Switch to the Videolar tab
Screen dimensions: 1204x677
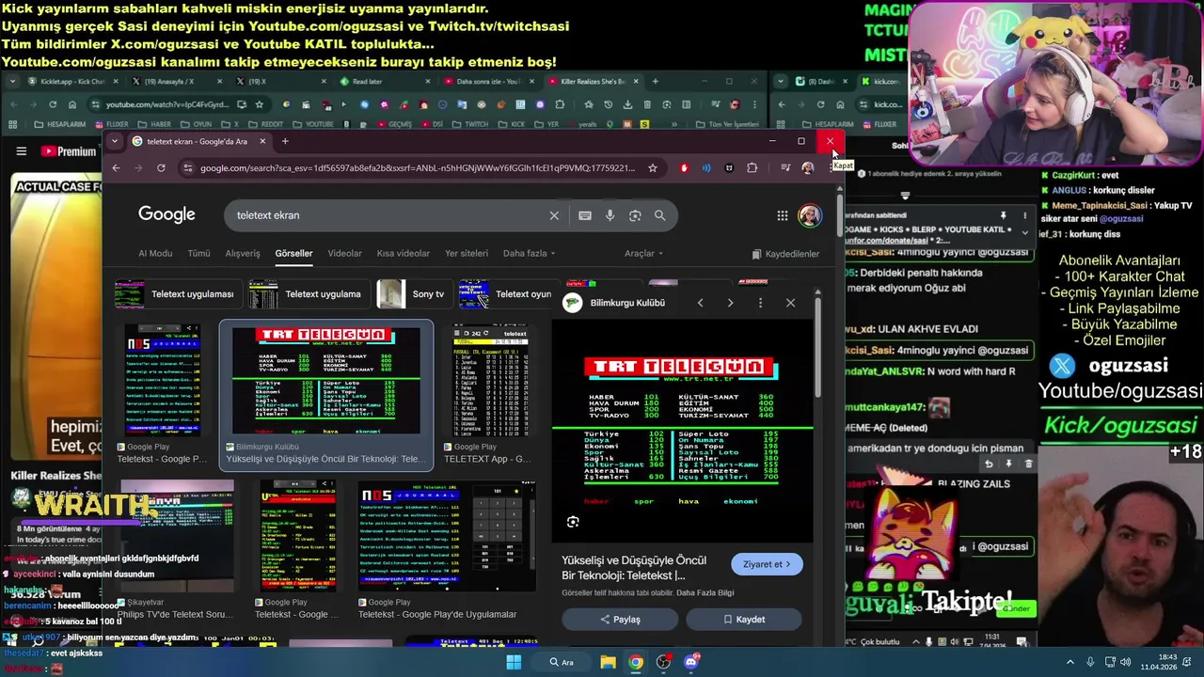pos(344,253)
